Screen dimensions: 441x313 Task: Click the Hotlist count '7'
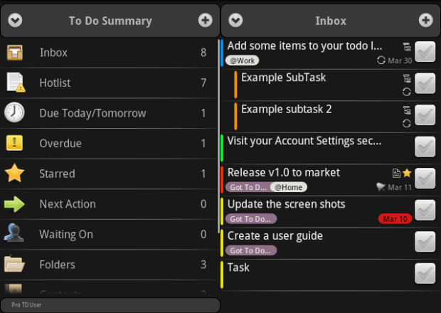(x=203, y=83)
